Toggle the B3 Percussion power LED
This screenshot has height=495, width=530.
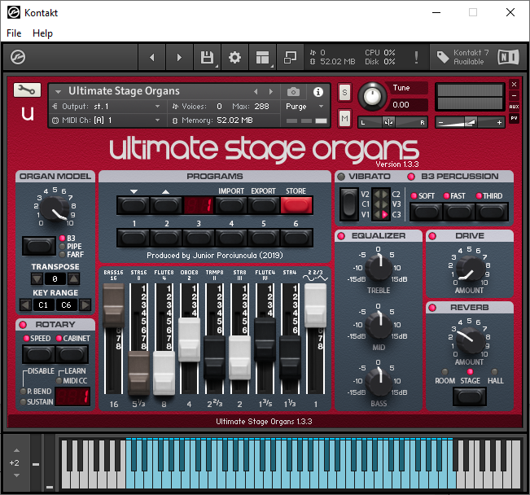[411, 177]
